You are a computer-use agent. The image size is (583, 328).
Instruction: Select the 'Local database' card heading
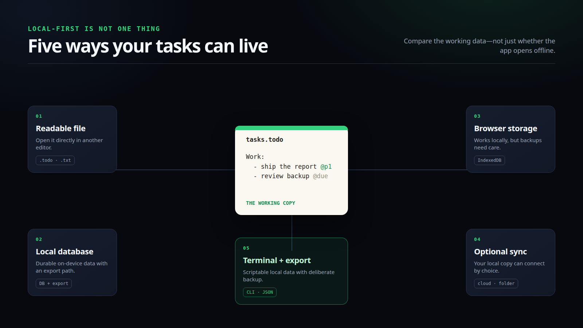click(64, 252)
